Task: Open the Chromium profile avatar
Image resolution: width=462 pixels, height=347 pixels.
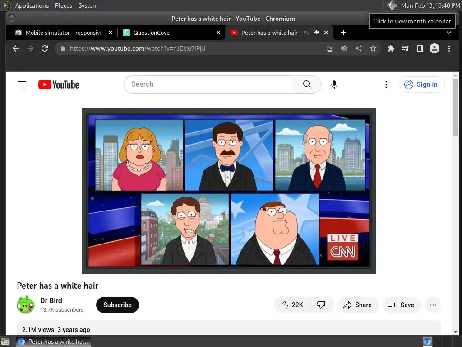Action: pyautogui.click(x=434, y=48)
